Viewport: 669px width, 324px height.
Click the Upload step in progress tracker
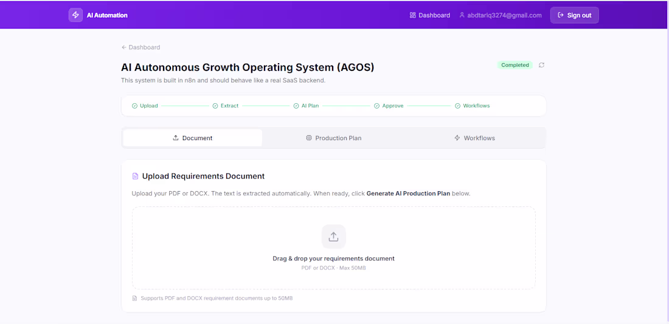(x=145, y=106)
